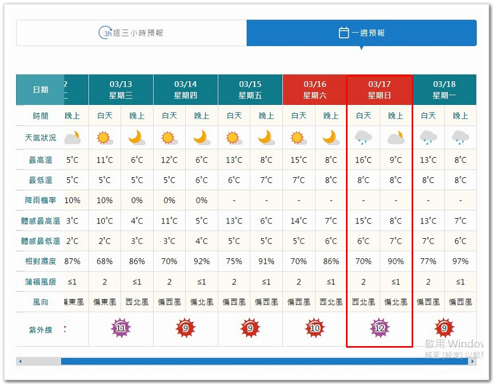Click the 90% humidity for 03/17 night
This screenshot has height=384, width=493.
click(396, 261)
